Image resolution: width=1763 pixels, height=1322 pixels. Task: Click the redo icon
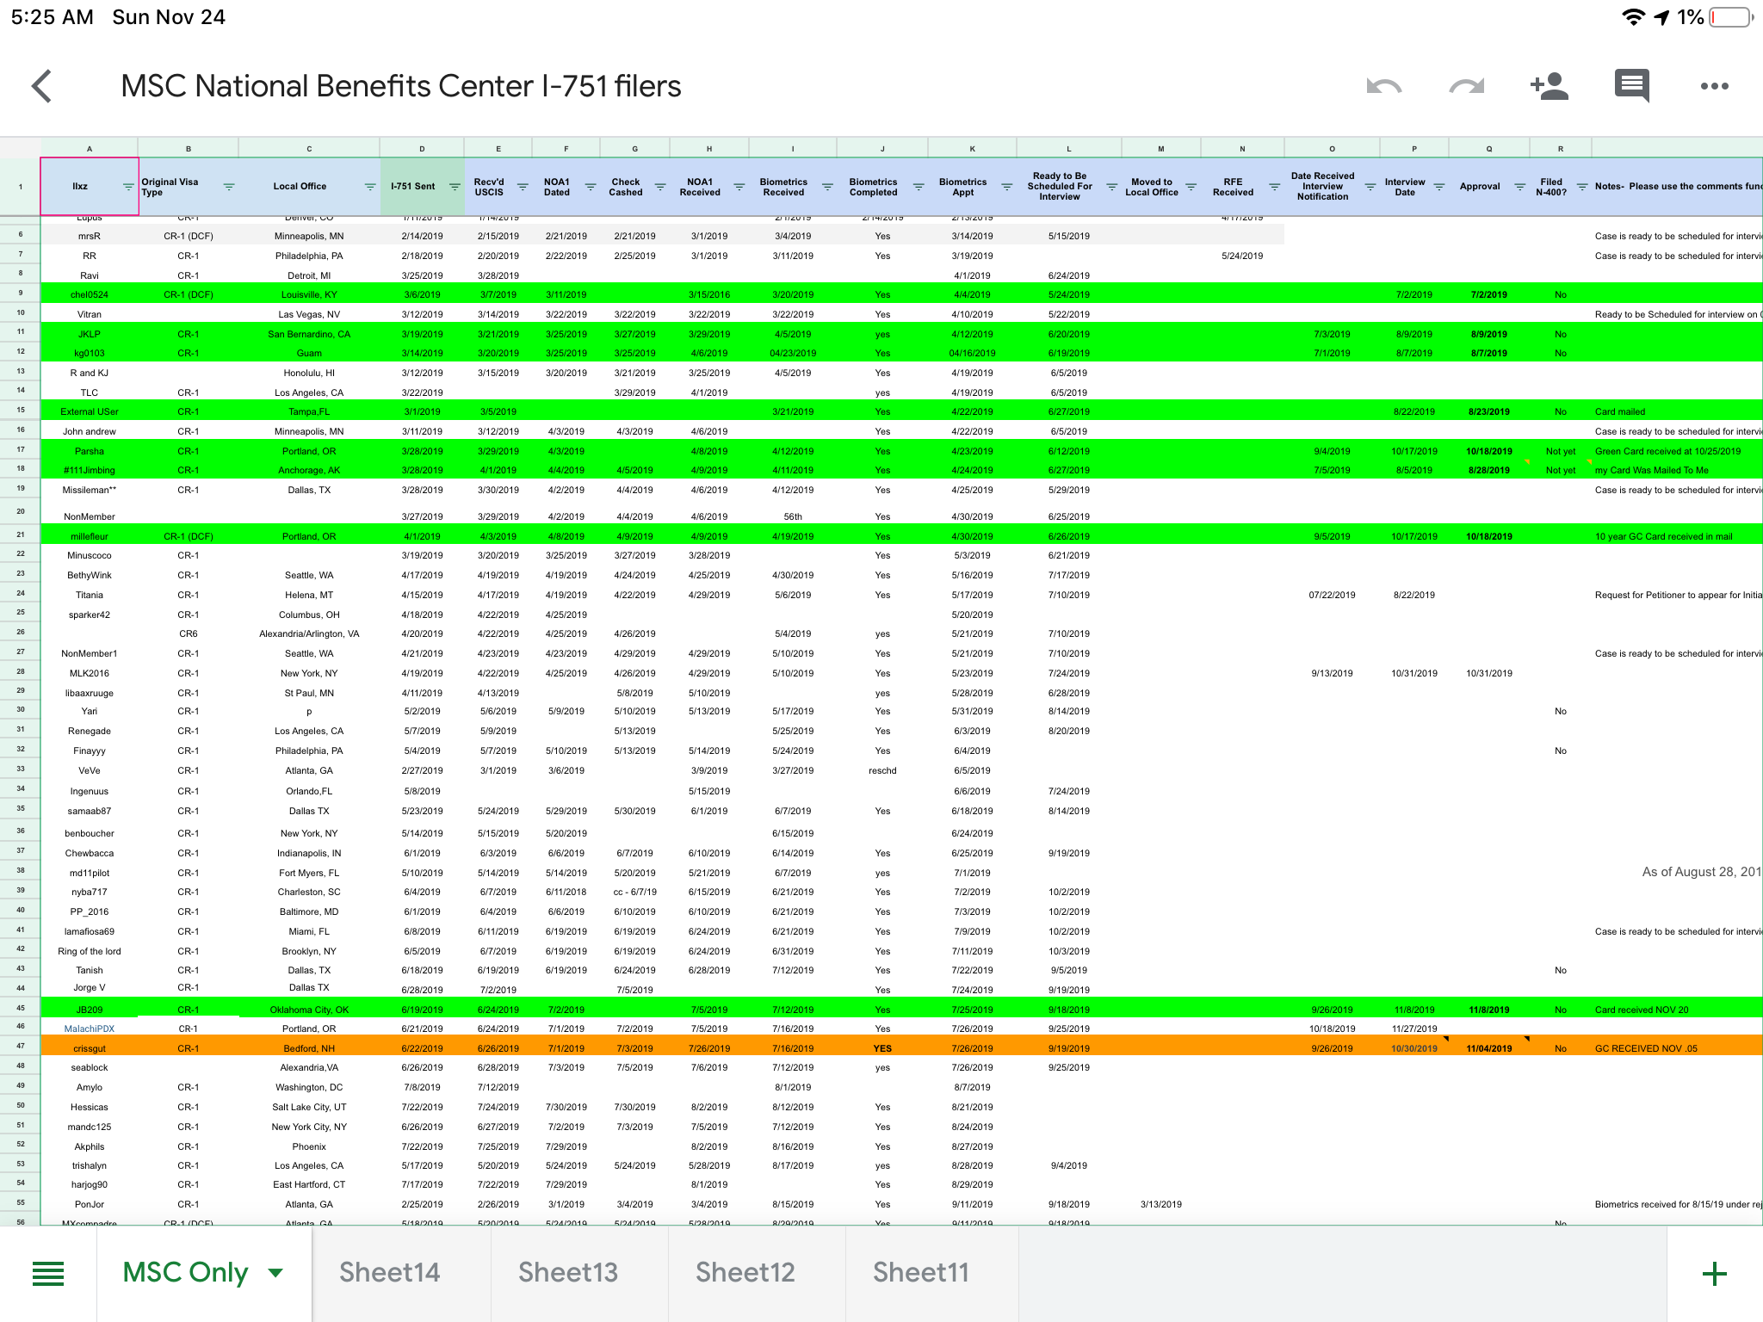[1466, 86]
